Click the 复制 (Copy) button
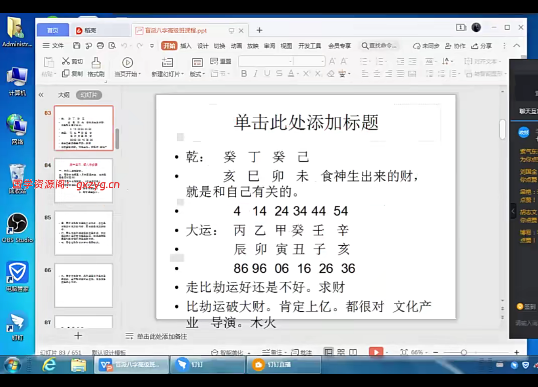The image size is (538, 387). (x=72, y=73)
